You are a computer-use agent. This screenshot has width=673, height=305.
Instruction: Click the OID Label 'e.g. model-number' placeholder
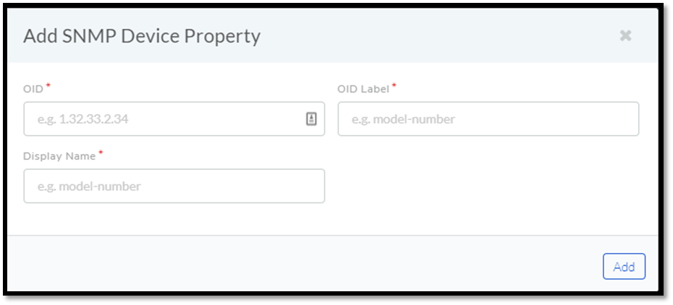[403, 119]
